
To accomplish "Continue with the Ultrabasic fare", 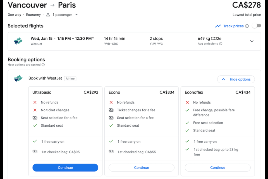I will [65, 168].
